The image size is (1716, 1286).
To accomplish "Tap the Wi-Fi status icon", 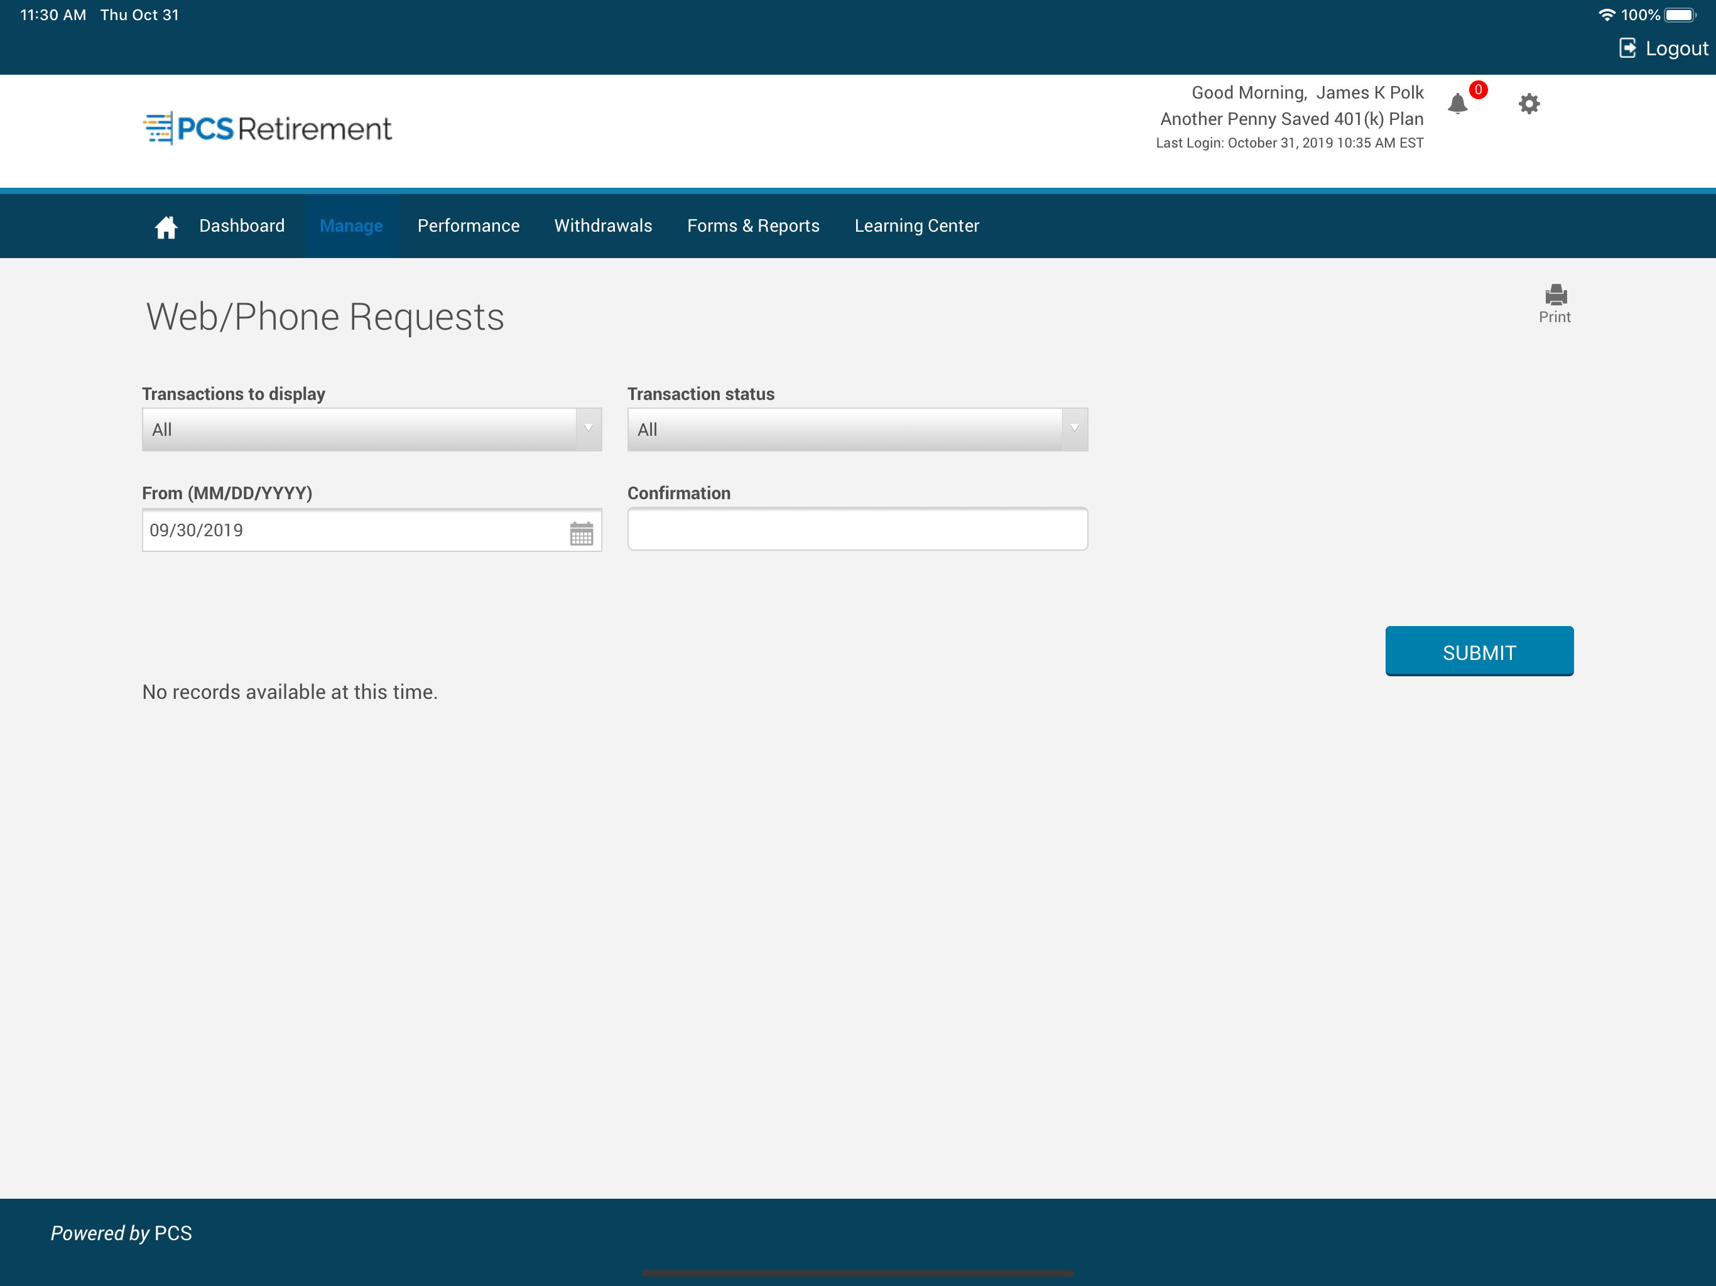I will [x=1606, y=14].
